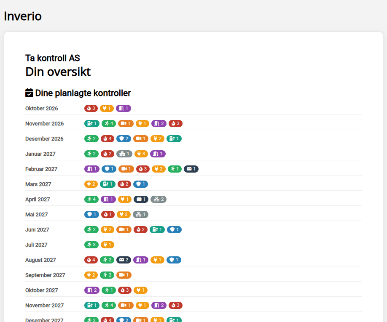This screenshot has width=387, height=322.
Task: Click the teal charging station badge in Juni 2027
Action: 157,230
